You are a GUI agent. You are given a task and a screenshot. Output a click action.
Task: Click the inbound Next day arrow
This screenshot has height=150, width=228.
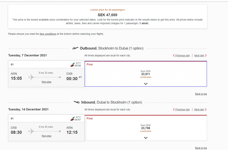(x=206, y=110)
